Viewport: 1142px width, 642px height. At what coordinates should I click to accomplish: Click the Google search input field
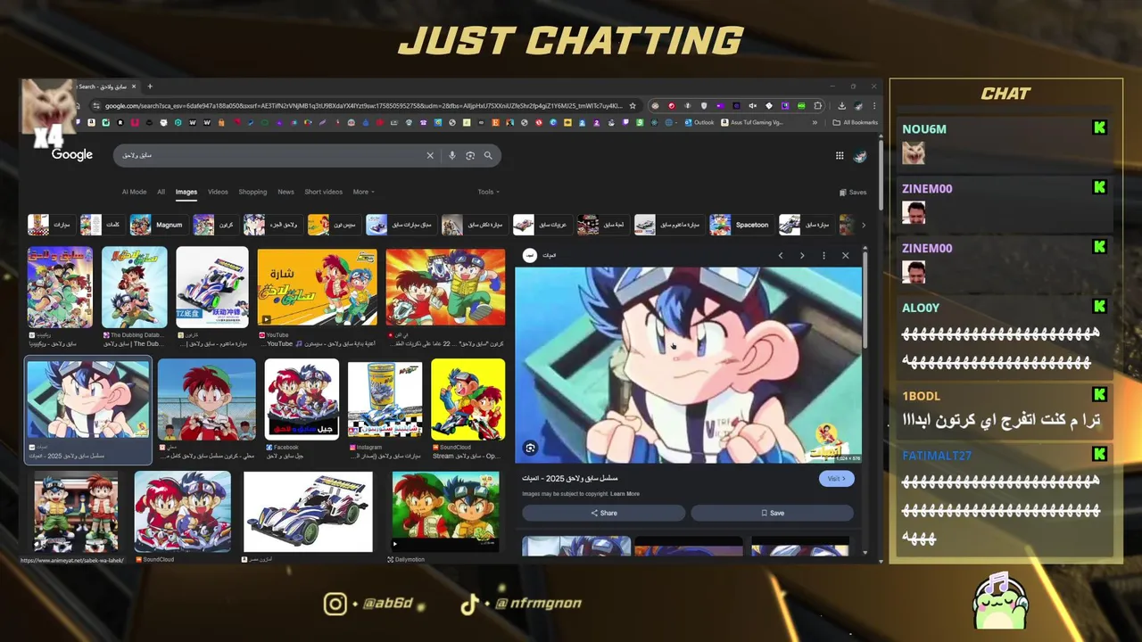[272, 155]
